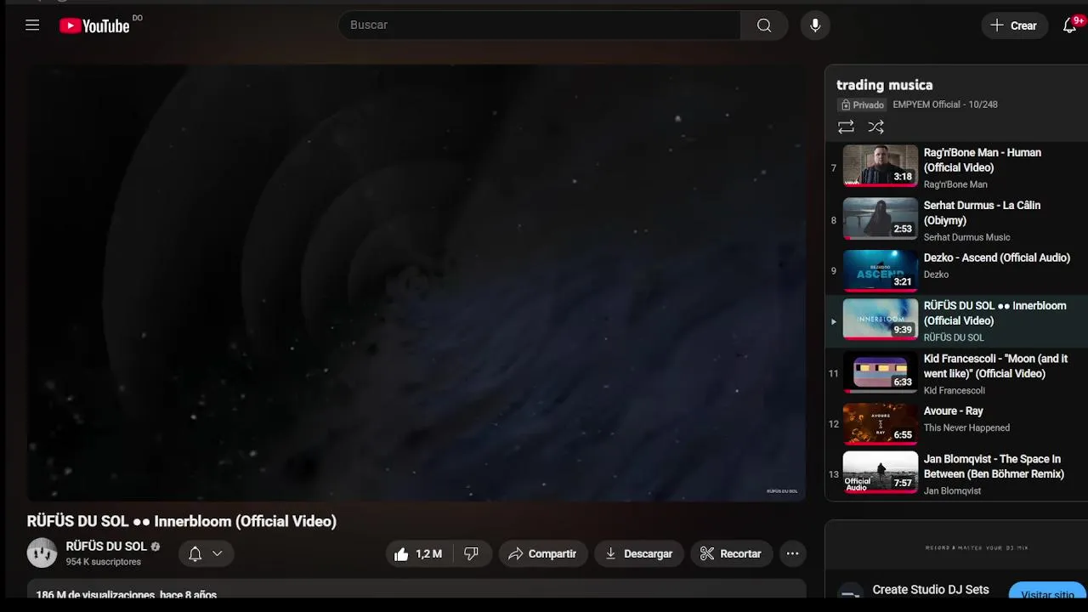The width and height of the screenshot is (1088, 612).
Task: Click the magnifier search button
Action: (x=764, y=25)
